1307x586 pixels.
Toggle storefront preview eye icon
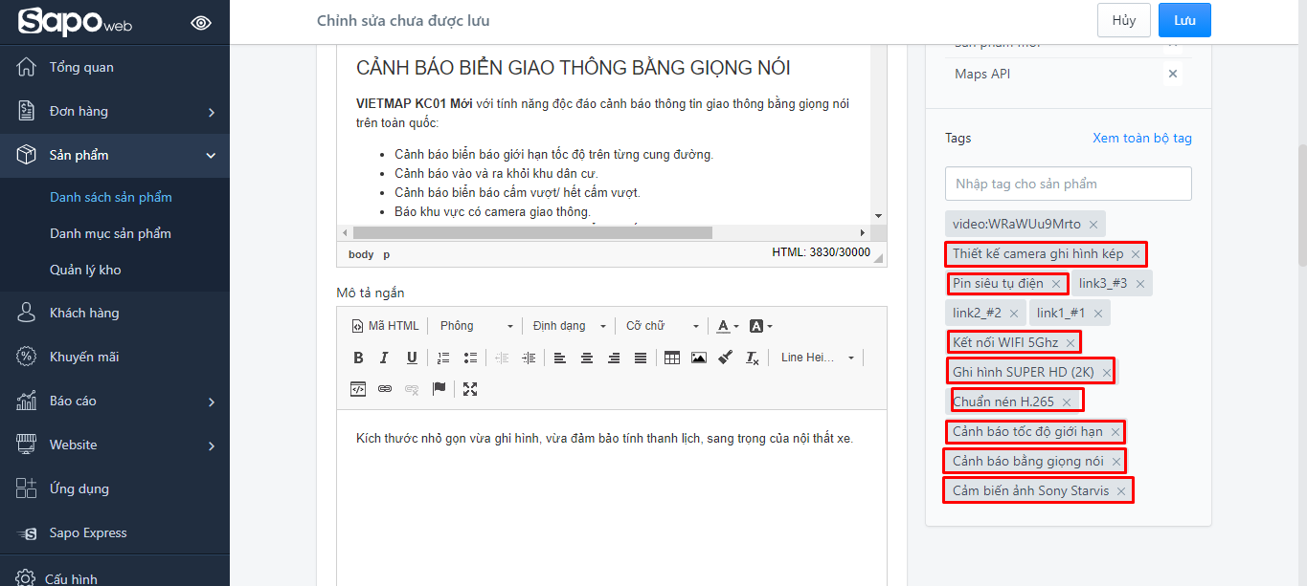coord(201,23)
